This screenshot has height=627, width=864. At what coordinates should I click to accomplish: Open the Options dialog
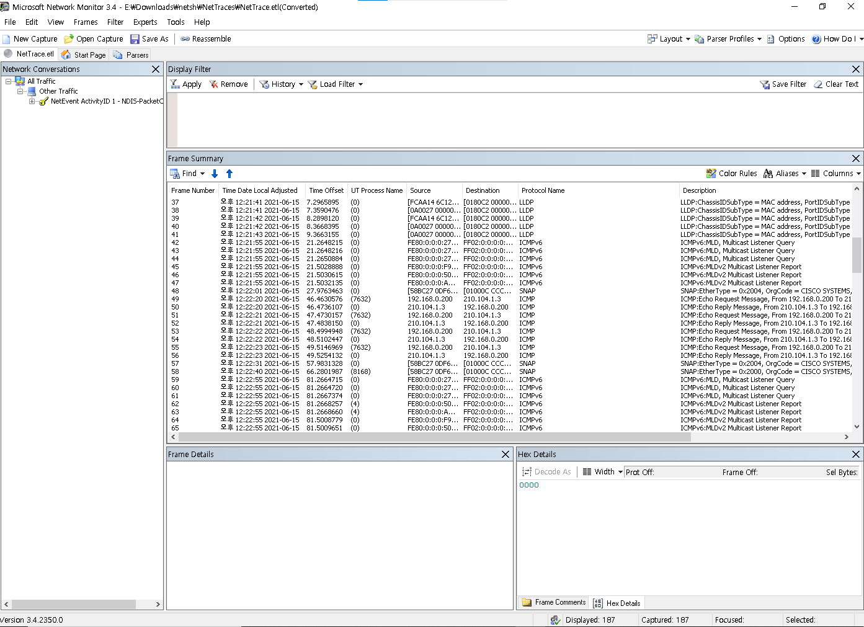tap(786, 38)
